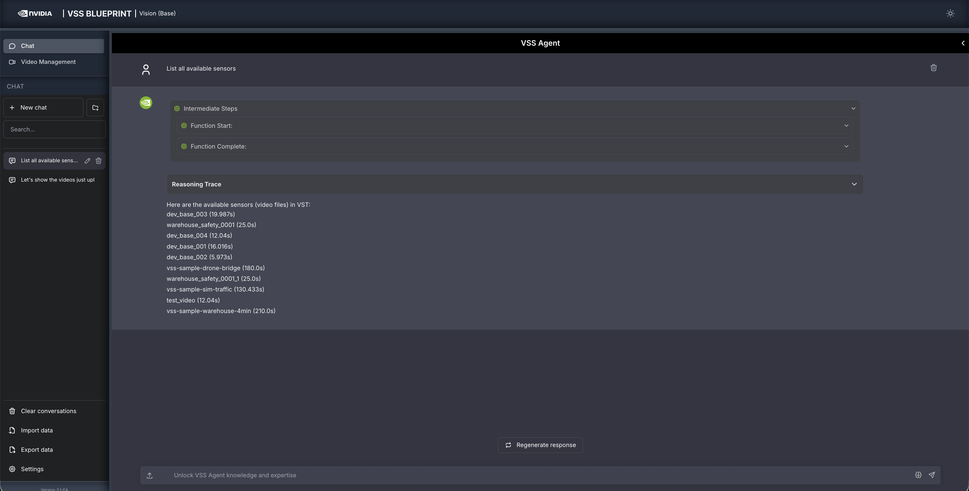Screen dimensions: 969x491
Task: Click the upload attachment icon in message bar
Action: coord(149,475)
